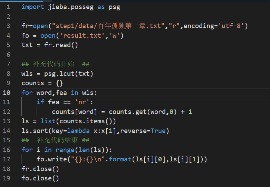The height and width of the screenshot is (187, 270).
Task: Click the 'nr' string in the if statement
Action: 84,102
